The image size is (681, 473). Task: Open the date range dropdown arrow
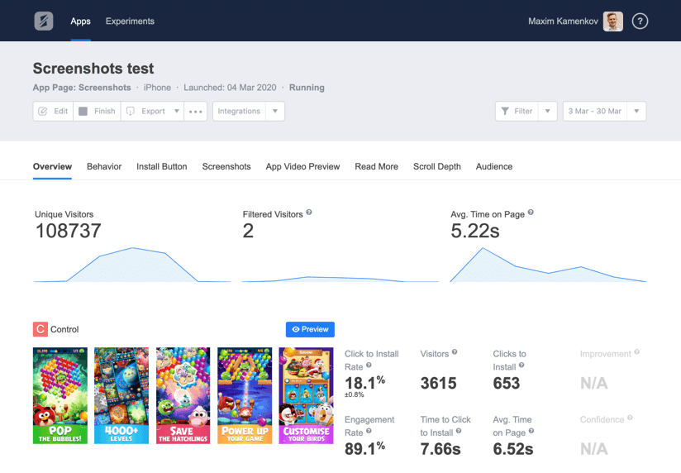636,112
